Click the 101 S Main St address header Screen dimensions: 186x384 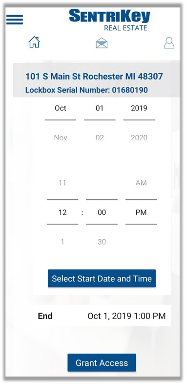pos(94,76)
